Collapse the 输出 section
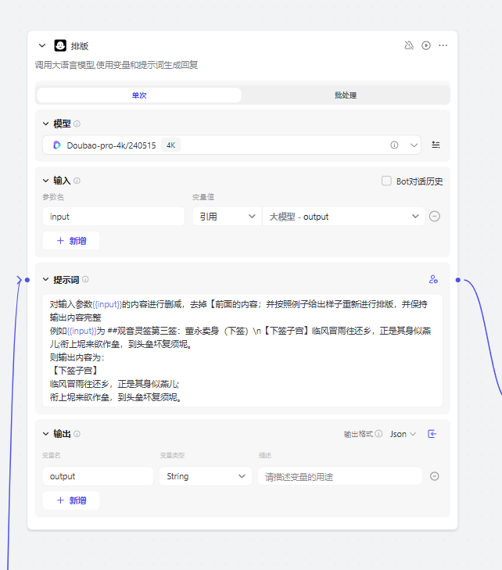The height and width of the screenshot is (570, 502). (46, 434)
